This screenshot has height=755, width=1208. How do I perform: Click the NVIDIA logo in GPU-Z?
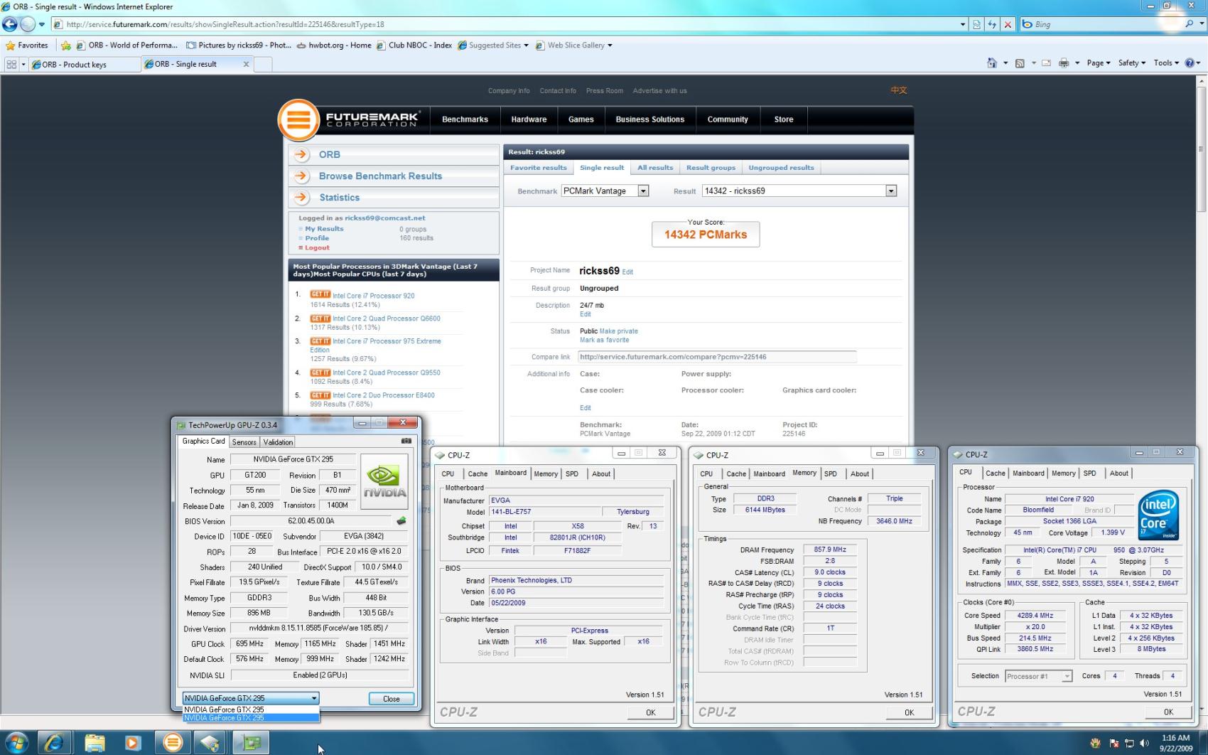[x=384, y=481]
